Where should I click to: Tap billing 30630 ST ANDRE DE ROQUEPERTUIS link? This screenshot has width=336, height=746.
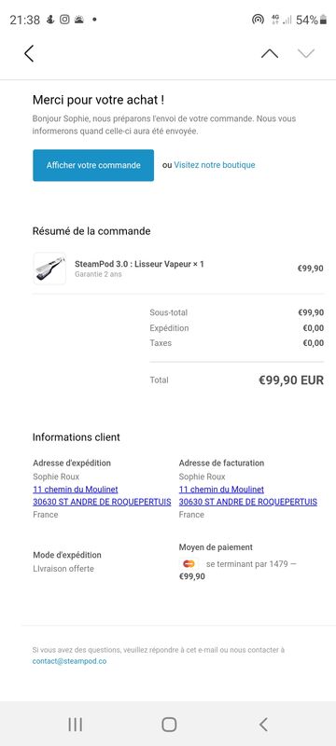(248, 502)
